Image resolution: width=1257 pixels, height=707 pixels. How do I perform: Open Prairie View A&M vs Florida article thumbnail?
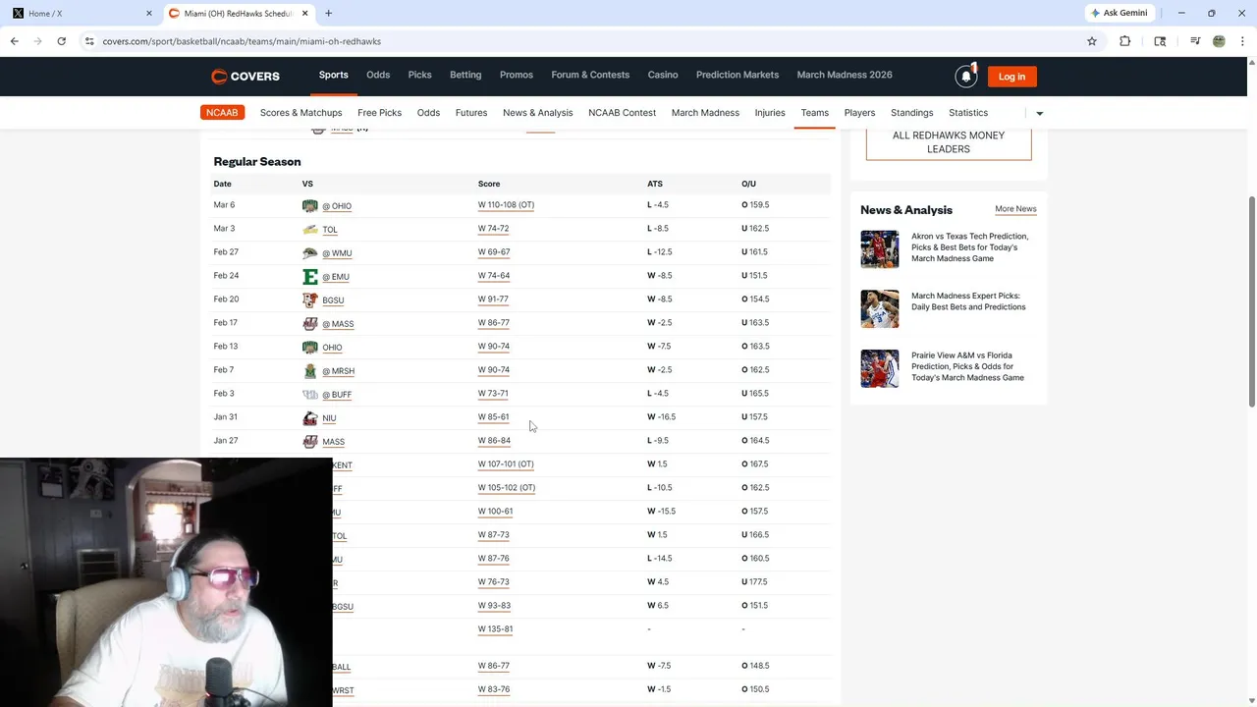point(880,368)
